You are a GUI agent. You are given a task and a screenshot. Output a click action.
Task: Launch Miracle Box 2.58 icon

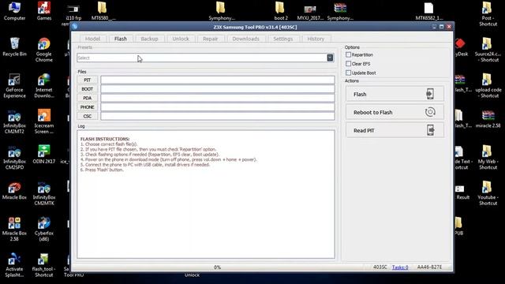[14, 229]
